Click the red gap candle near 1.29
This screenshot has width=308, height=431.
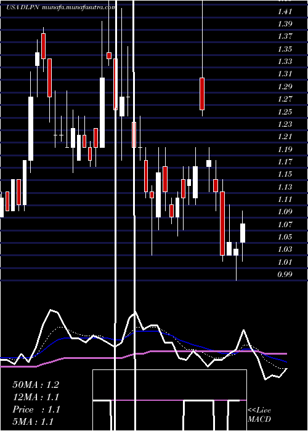(202, 94)
